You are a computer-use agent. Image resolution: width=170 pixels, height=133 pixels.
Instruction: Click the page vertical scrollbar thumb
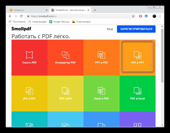(162, 56)
